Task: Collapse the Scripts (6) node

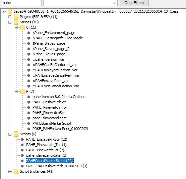Action: tap(10, 134)
